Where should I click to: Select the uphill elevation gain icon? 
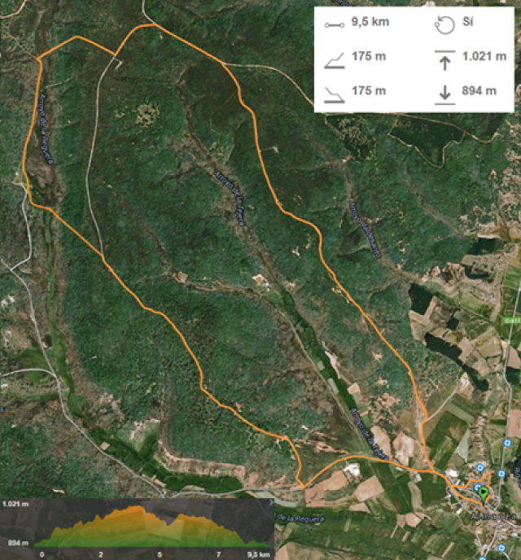click(x=335, y=60)
